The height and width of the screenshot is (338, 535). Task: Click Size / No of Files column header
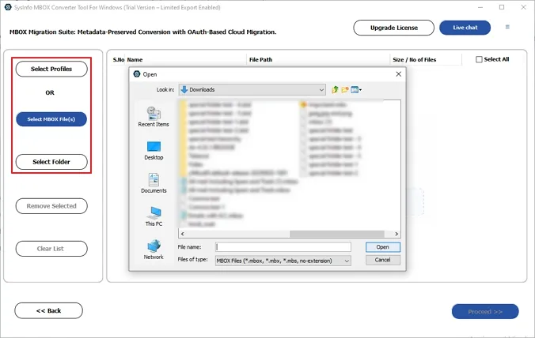point(426,59)
